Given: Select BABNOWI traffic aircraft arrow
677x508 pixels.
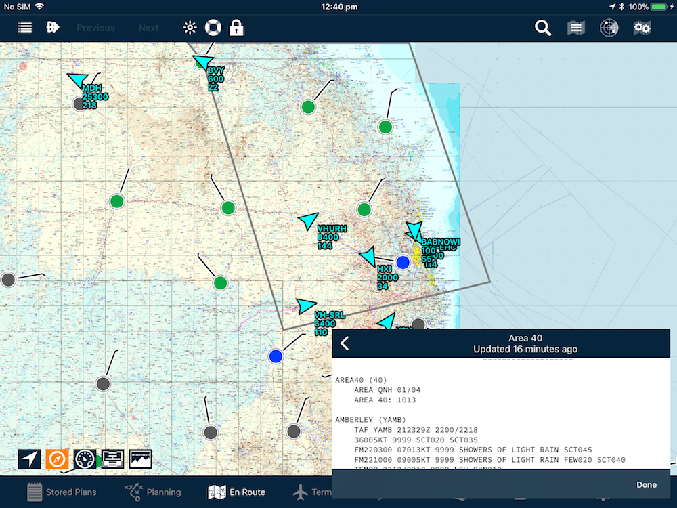Looking at the screenshot, I should point(414,231).
